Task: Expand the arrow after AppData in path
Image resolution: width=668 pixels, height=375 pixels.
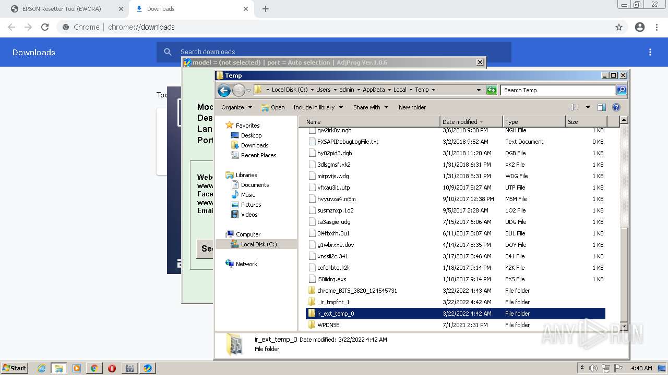Action: pos(389,90)
